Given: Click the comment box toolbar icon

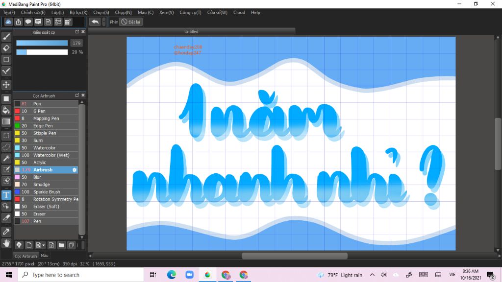Looking at the screenshot, I should (38, 22).
